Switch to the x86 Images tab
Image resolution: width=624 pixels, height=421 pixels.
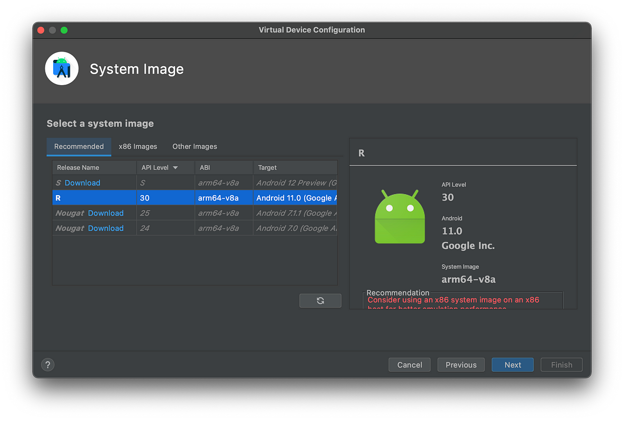pos(138,146)
